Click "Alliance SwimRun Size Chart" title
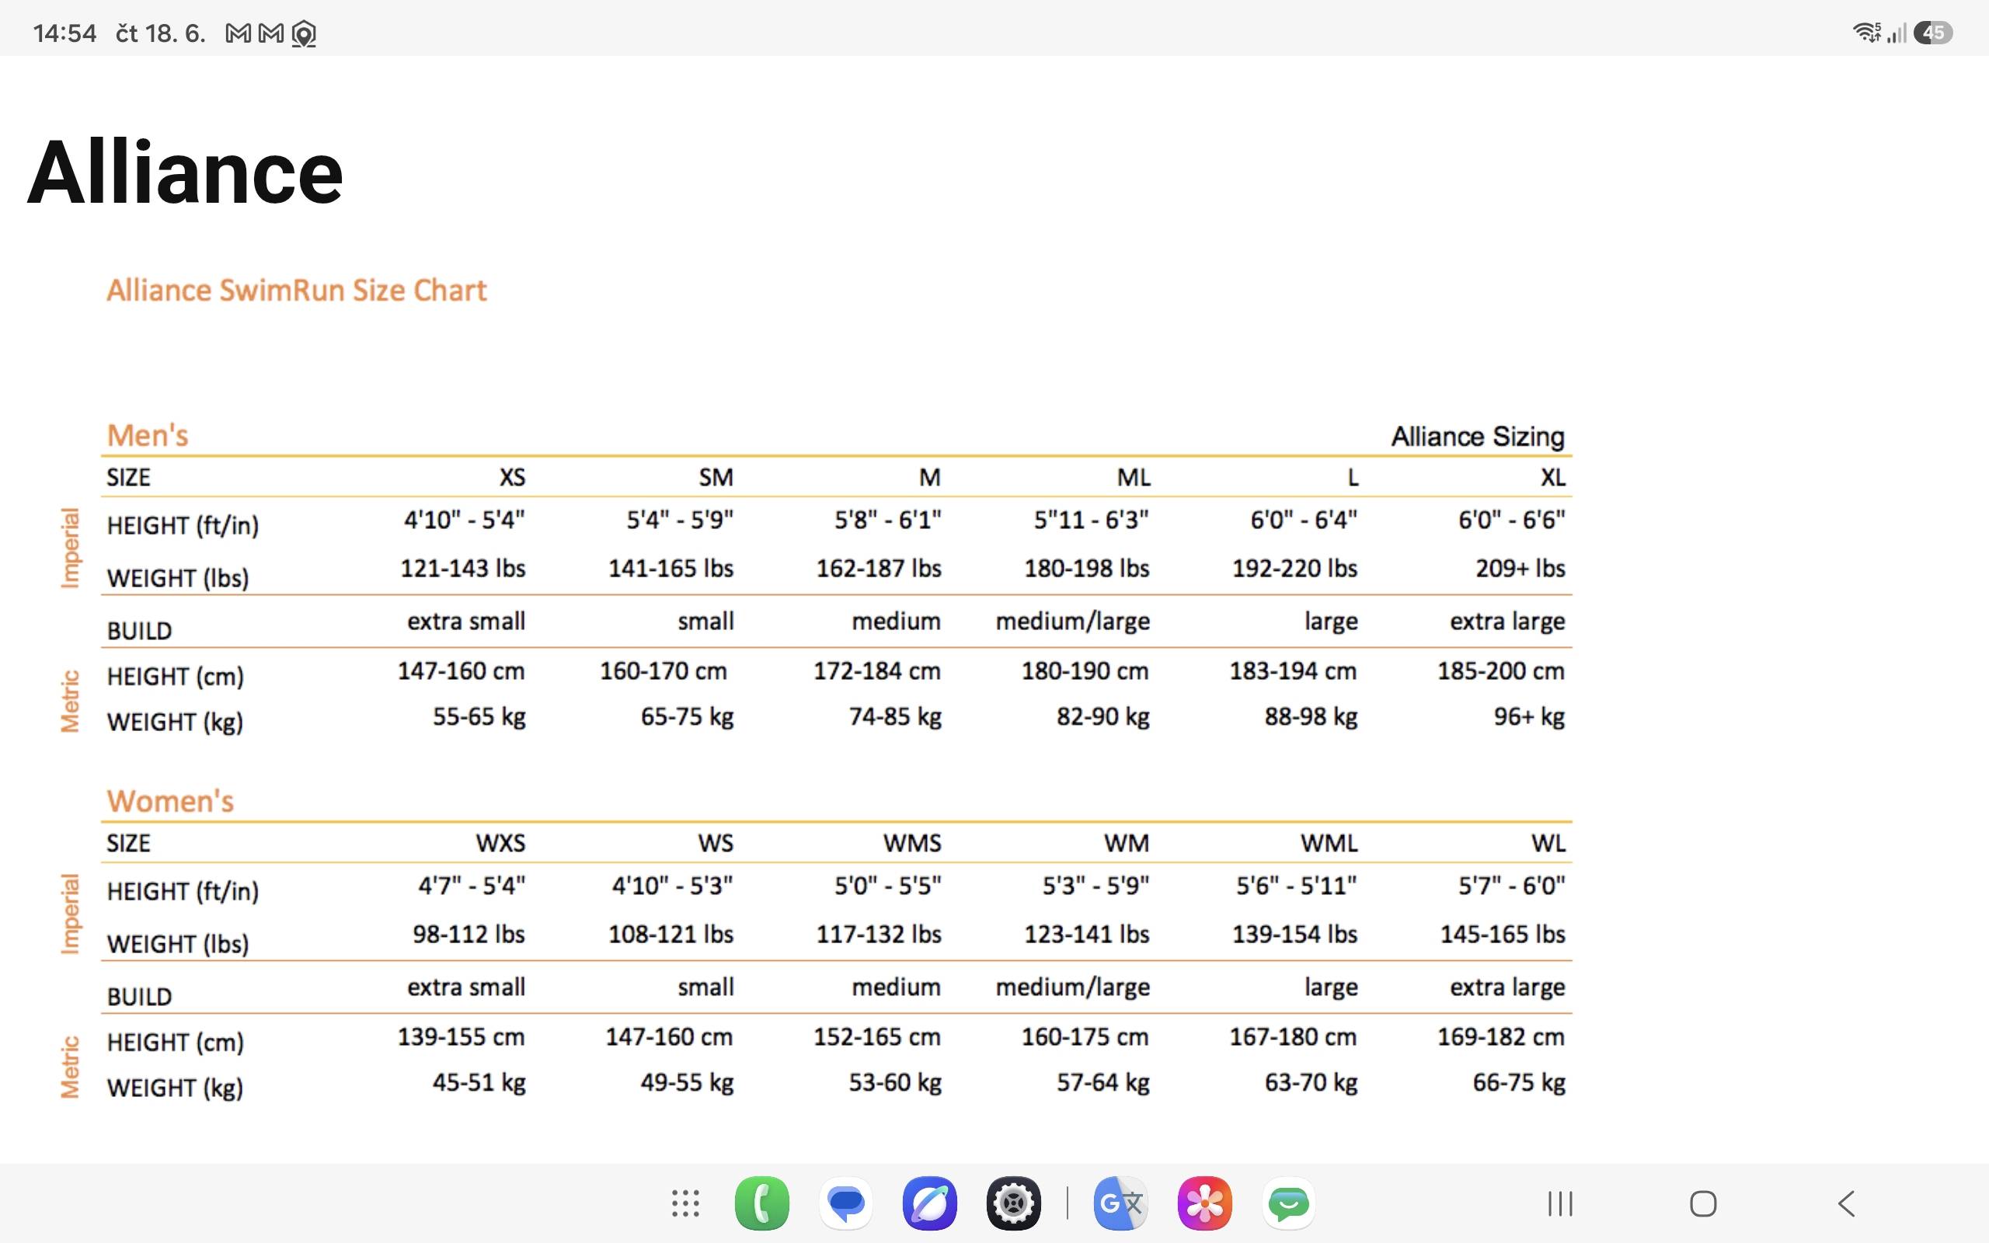Screen dimensions: 1989x1243 pos(297,291)
